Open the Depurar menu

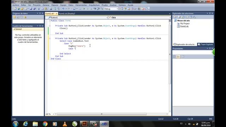(x=55, y=5)
